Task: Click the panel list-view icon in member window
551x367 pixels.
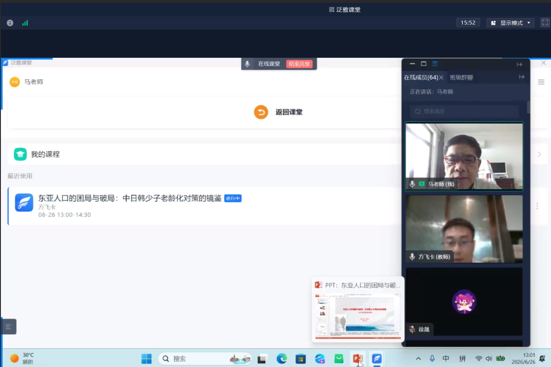Action: [435, 64]
